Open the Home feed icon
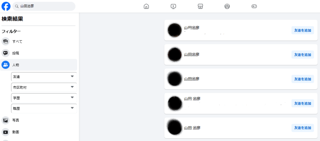Screen dimensions: 320x141 [x=146, y=6]
